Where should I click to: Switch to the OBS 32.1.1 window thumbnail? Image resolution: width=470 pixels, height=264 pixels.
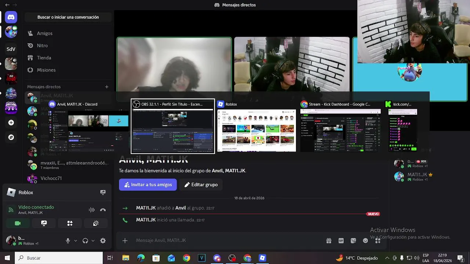coord(173,126)
